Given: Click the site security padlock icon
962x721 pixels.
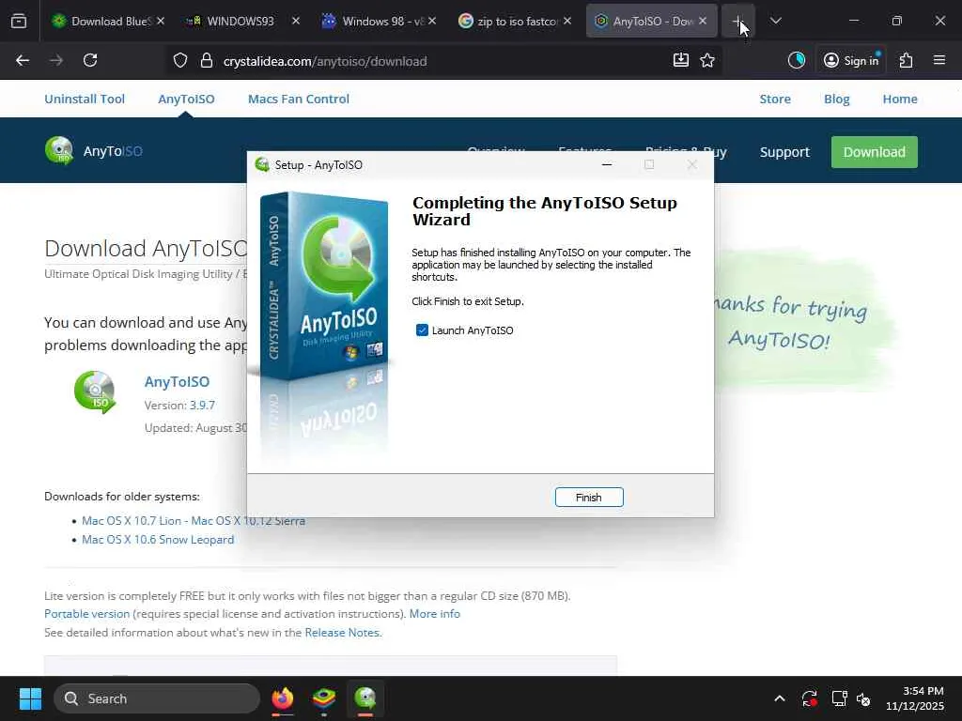Looking at the screenshot, I should click(207, 61).
